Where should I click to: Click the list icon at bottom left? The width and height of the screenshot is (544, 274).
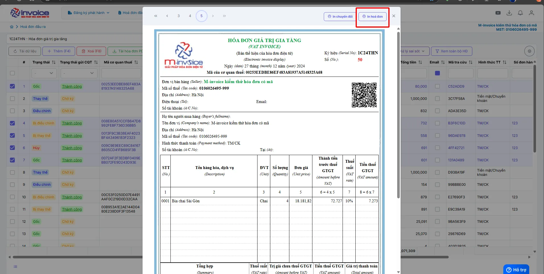tap(15, 267)
